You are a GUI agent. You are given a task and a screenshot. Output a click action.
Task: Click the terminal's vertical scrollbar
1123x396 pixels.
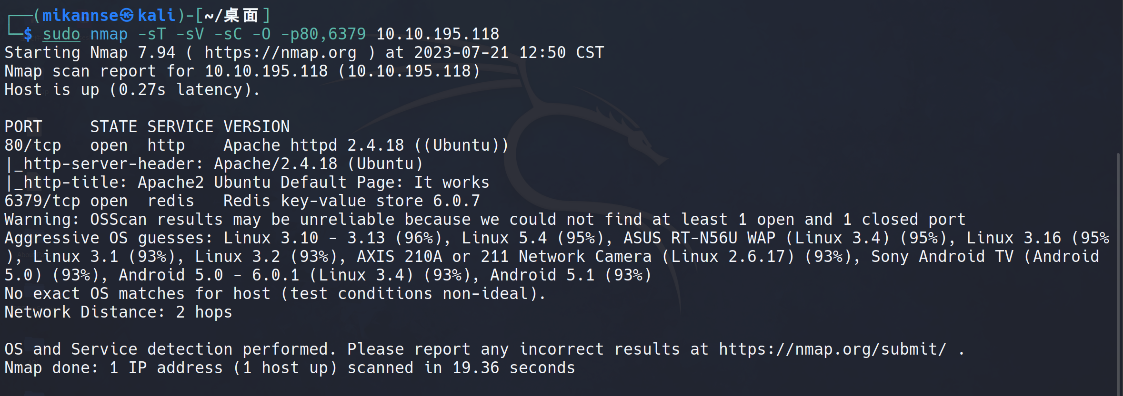coord(1118,271)
